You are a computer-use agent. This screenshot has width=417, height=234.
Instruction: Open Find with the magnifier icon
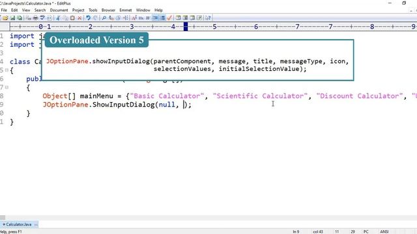104,18
